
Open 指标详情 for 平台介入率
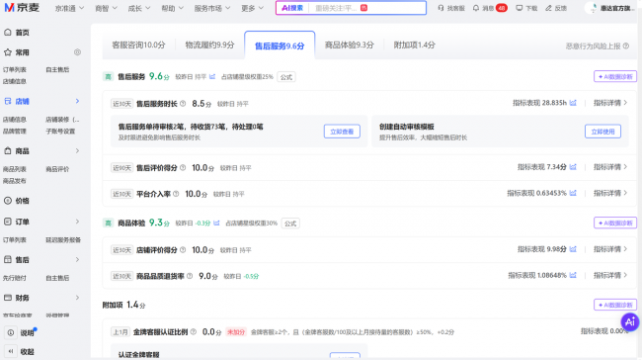point(610,193)
